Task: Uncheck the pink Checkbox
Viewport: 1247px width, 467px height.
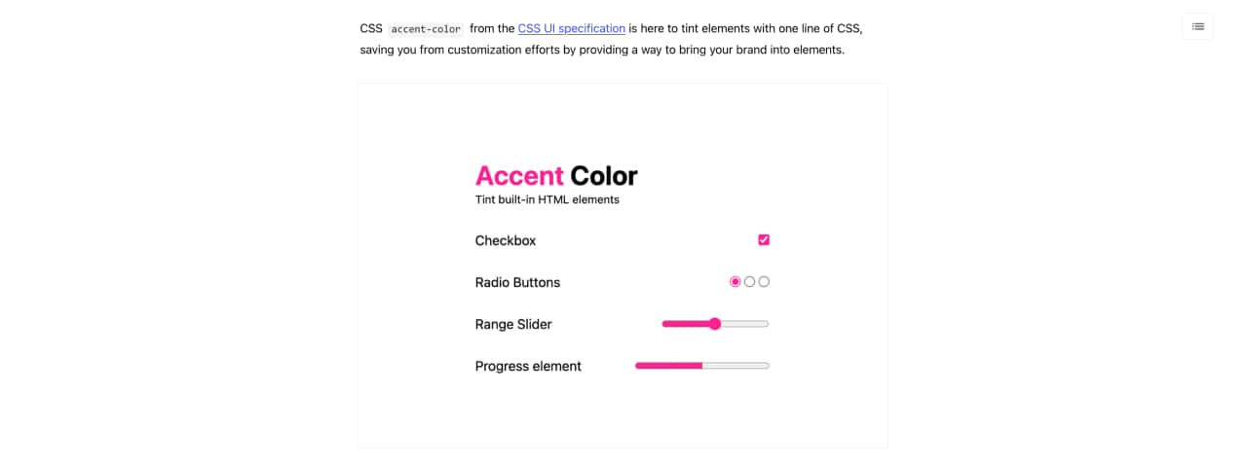Action: 764,240
